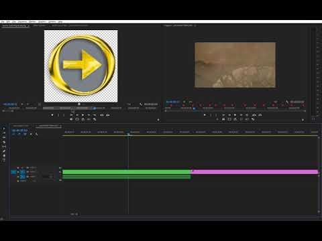Viewport: 322px width, 241px height.
Task: Export a frame from the Source monitor
Action: coord(71,120)
